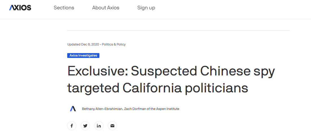Open the Politics & Policy category

point(114,44)
